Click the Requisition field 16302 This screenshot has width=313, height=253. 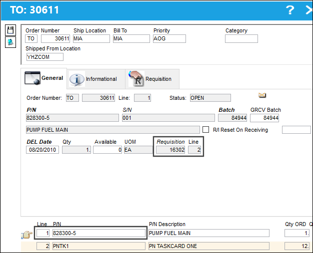point(170,150)
